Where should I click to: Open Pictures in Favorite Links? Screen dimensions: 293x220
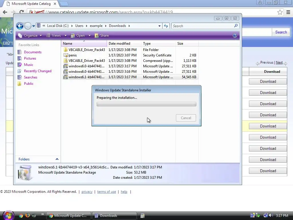[30, 58]
